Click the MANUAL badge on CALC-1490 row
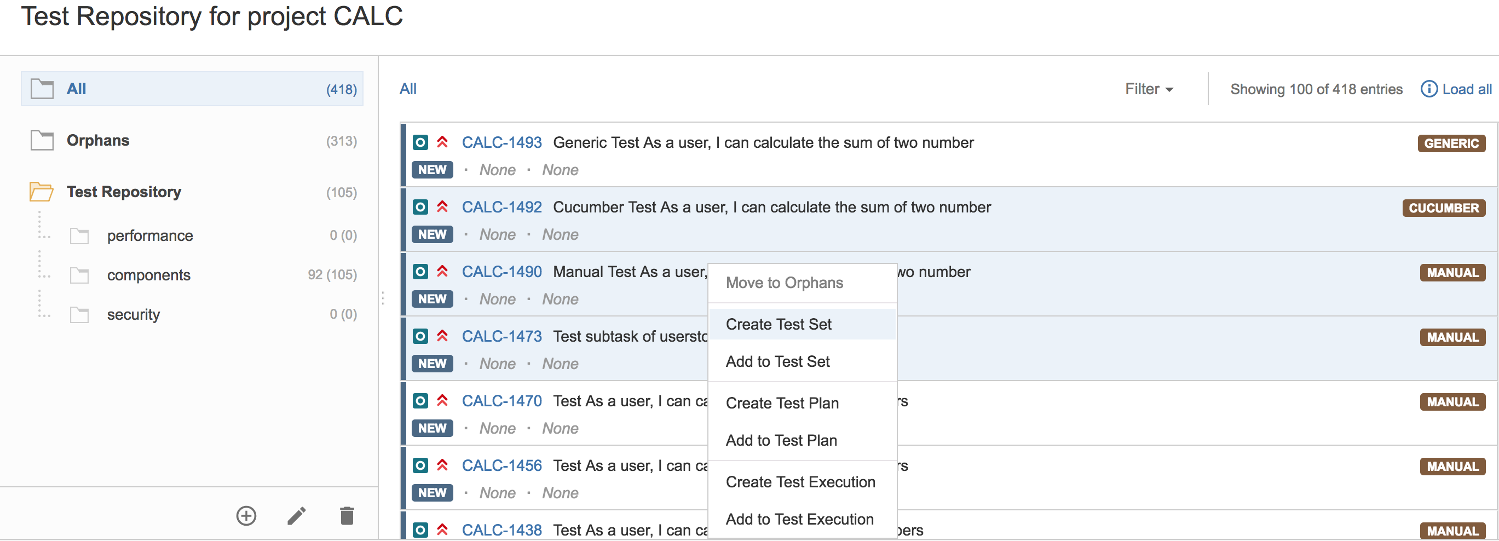 tap(1452, 272)
